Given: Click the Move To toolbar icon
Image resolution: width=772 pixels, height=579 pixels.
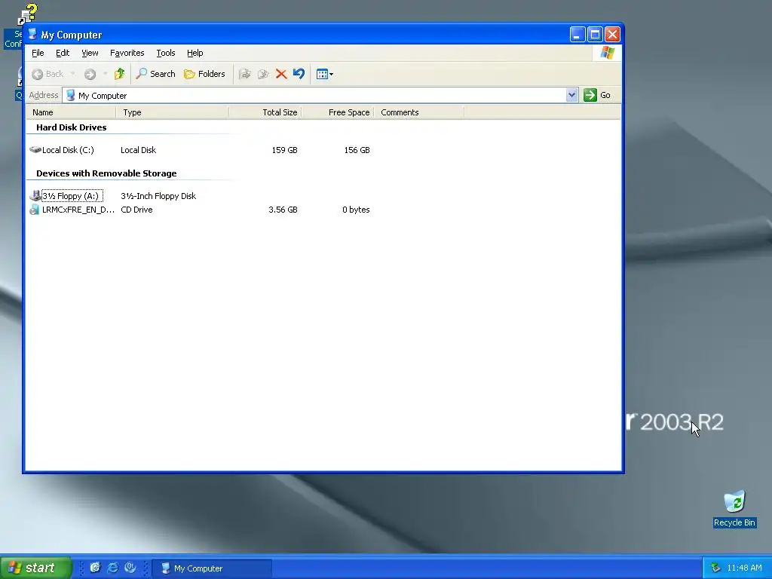Looking at the screenshot, I should [x=245, y=74].
